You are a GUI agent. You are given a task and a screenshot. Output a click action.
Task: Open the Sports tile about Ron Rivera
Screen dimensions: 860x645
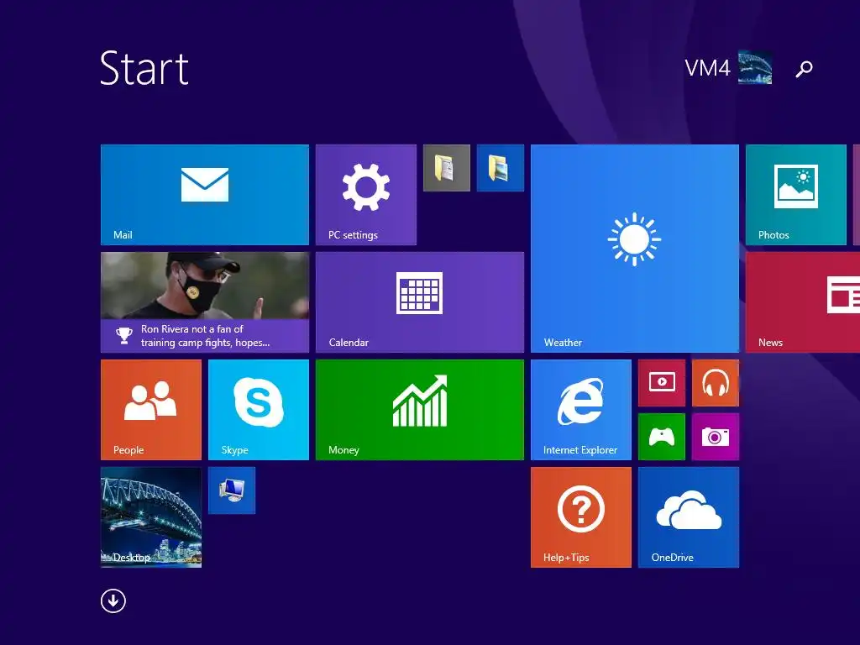[x=205, y=302]
